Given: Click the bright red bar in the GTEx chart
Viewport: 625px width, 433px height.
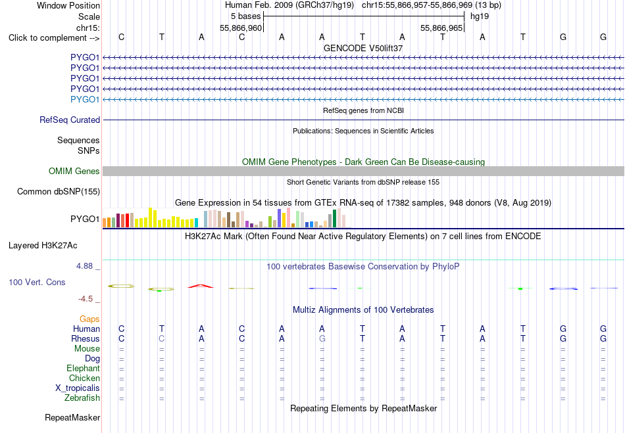Looking at the screenshot, I should click(127, 221).
